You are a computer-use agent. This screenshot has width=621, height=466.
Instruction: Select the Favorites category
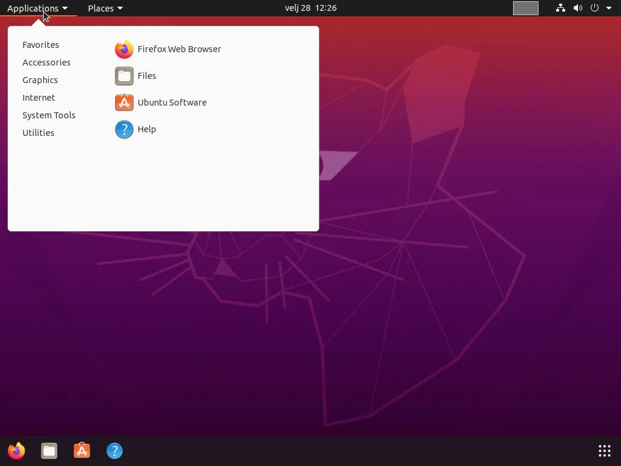pyautogui.click(x=41, y=44)
